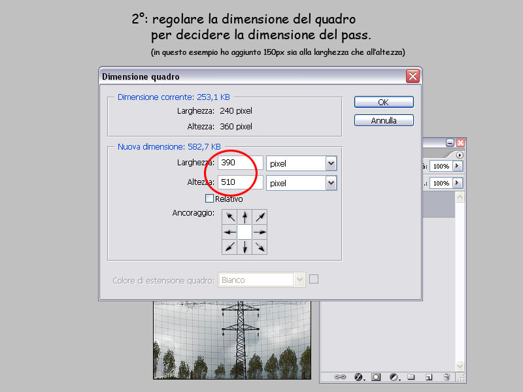Cancel the dialog with Annulla
523x392 pixels.
[x=383, y=120]
